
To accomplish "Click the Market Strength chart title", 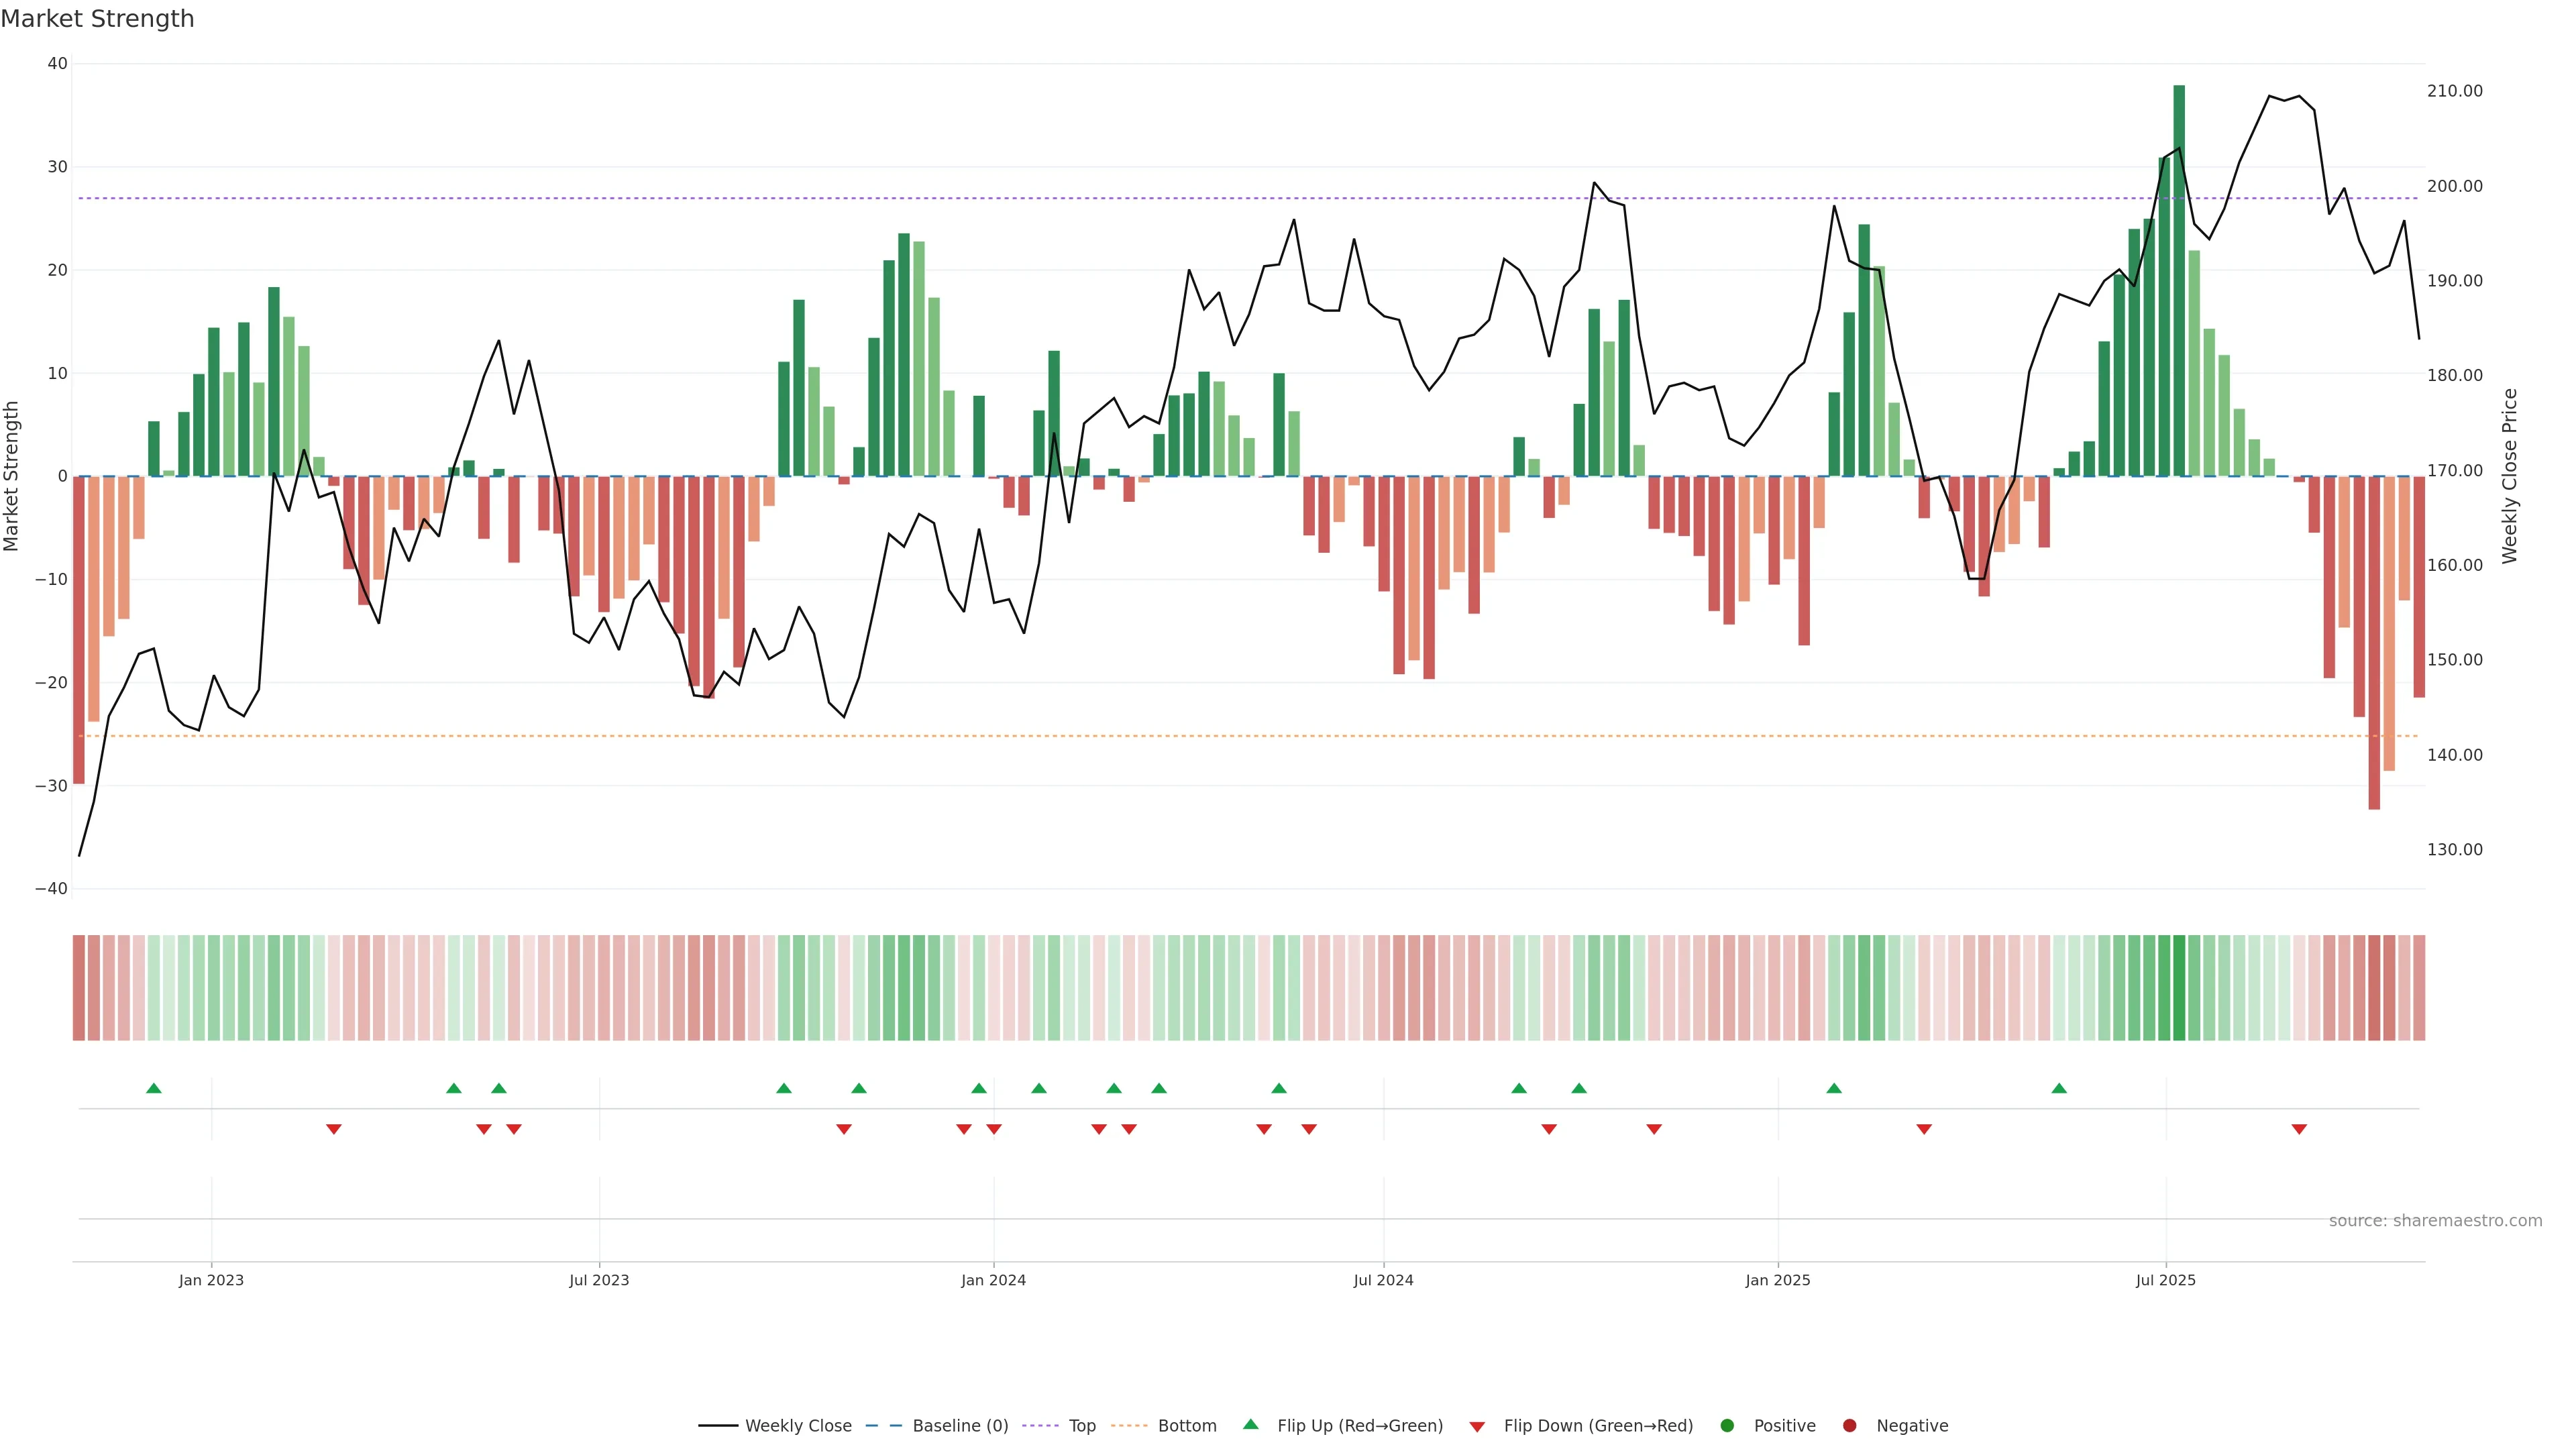I will point(97,19).
